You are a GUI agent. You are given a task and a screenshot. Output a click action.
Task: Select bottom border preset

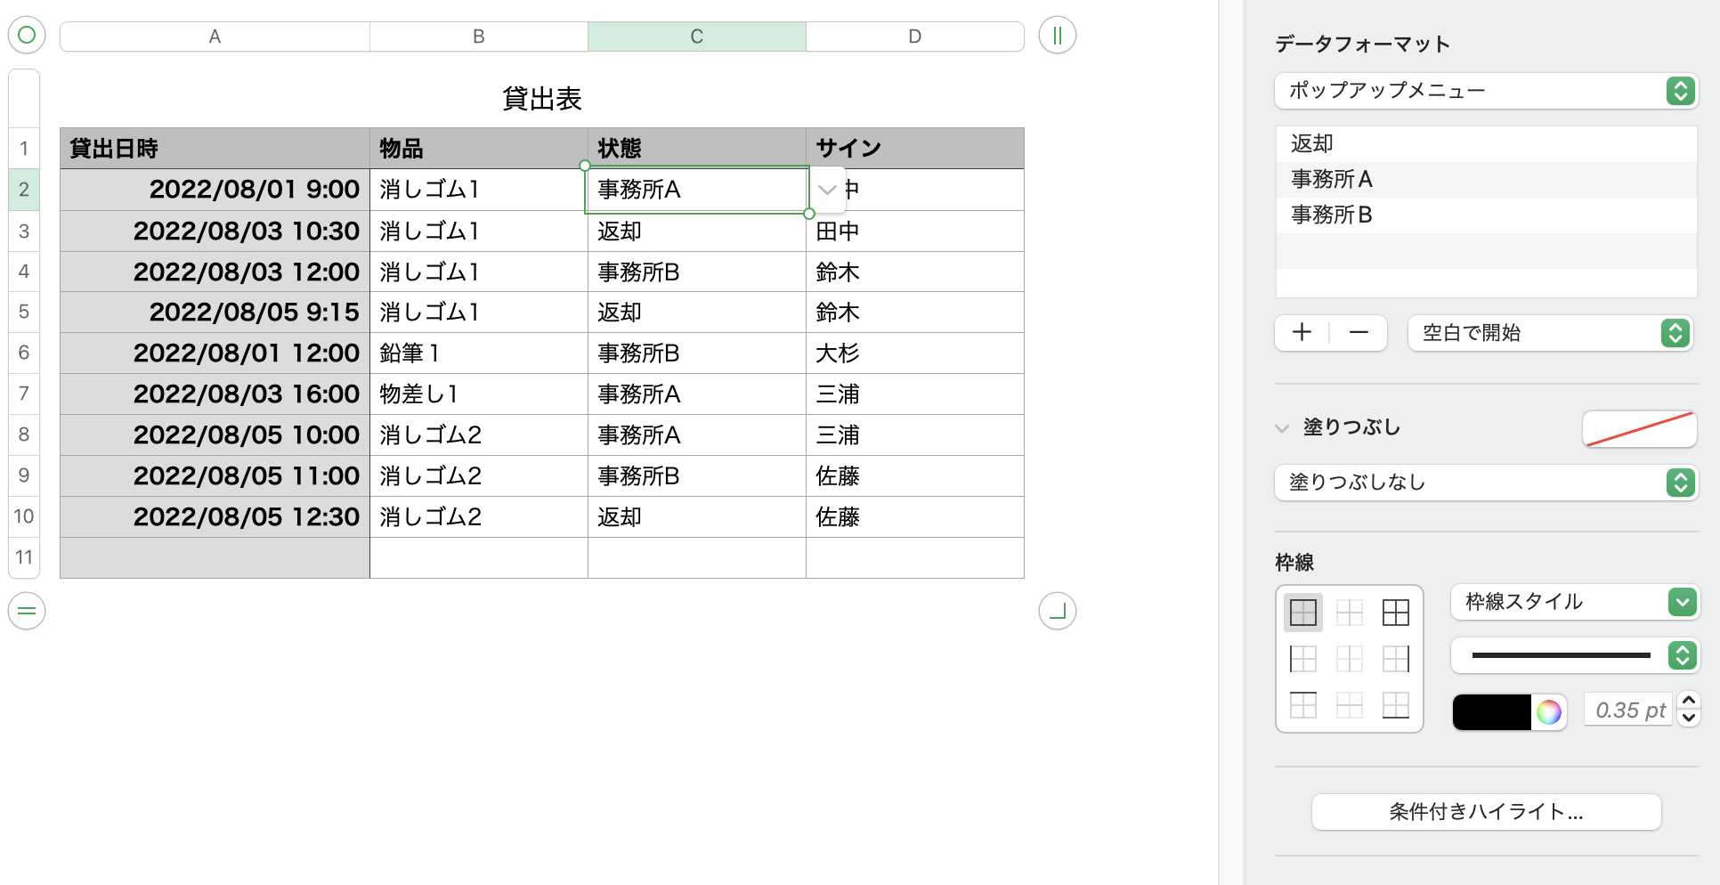click(1395, 705)
